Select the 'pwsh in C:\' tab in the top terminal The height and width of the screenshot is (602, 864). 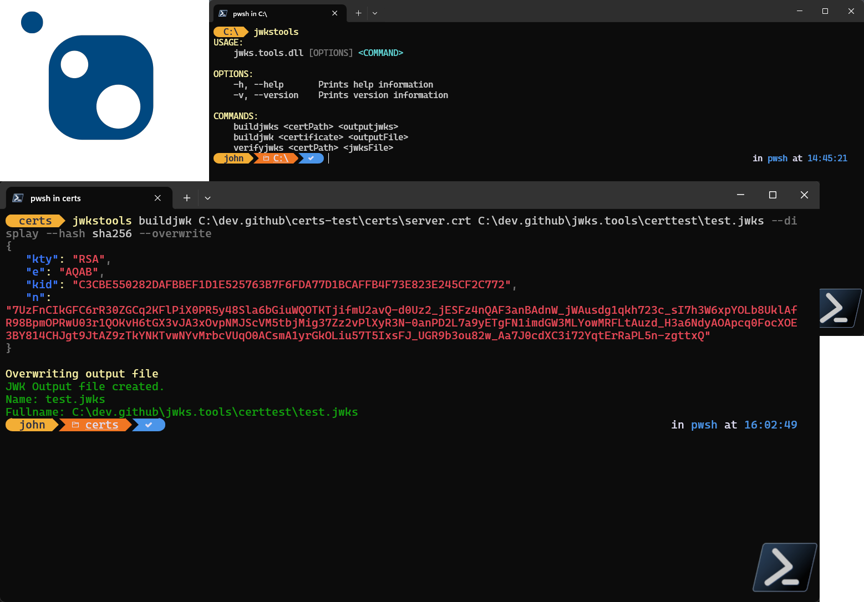click(x=280, y=13)
